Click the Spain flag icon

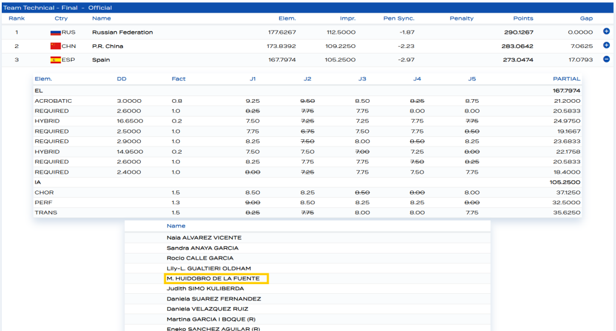tap(55, 60)
